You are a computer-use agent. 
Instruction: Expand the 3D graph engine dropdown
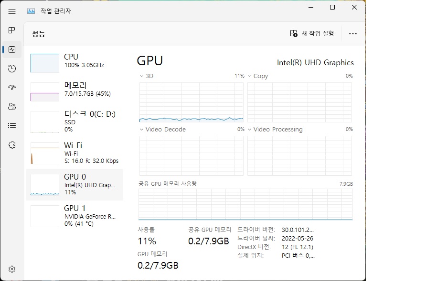pyautogui.click(x=147, y=76)
